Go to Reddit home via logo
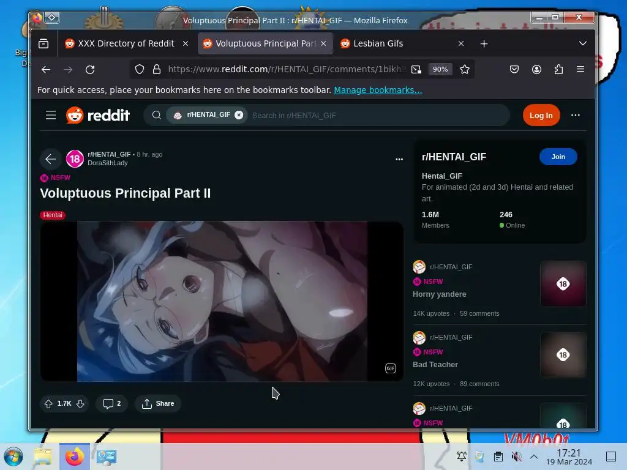Screen dimensions: 627x470 coord(98,116)
